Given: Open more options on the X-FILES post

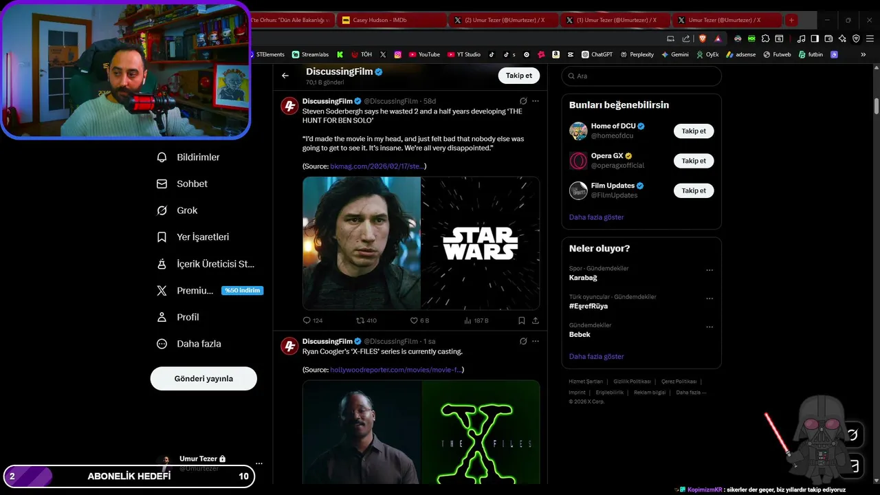Looking at the screenshot, I should coord(536,341).
